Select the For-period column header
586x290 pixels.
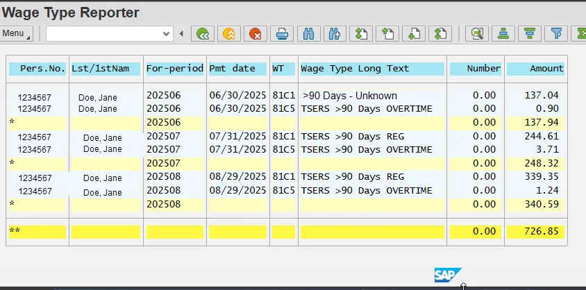[174, 69]
